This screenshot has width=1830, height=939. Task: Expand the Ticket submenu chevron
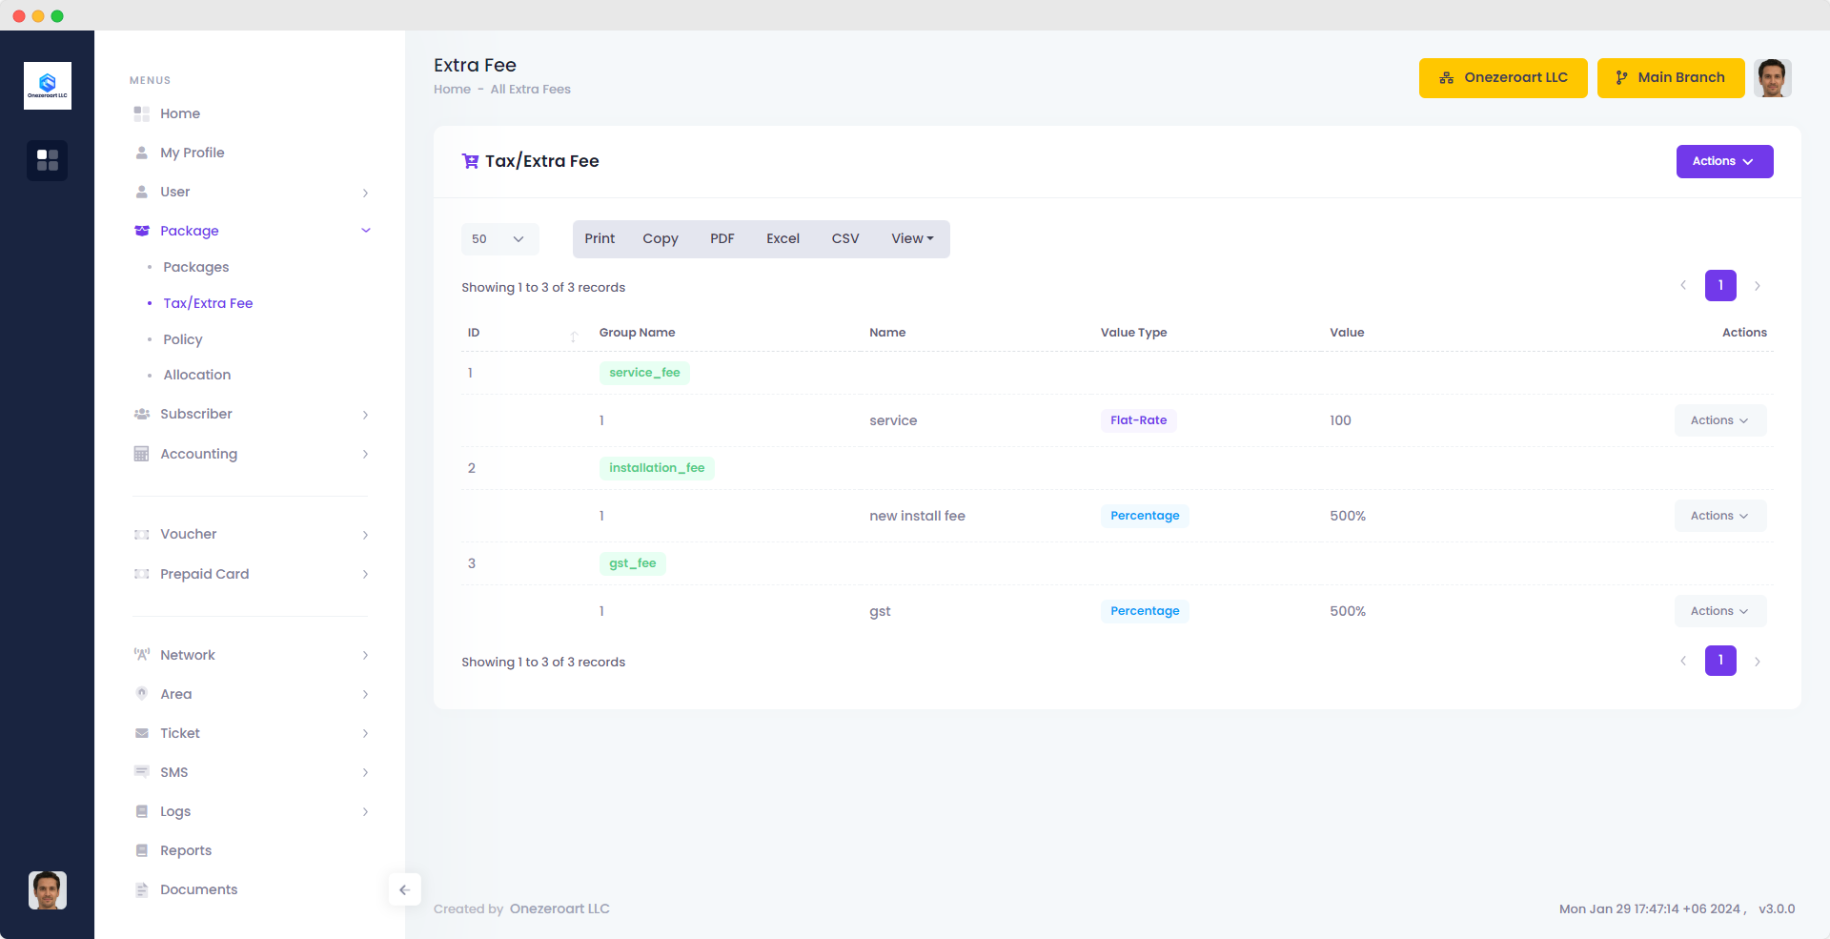tap(366, 733)
